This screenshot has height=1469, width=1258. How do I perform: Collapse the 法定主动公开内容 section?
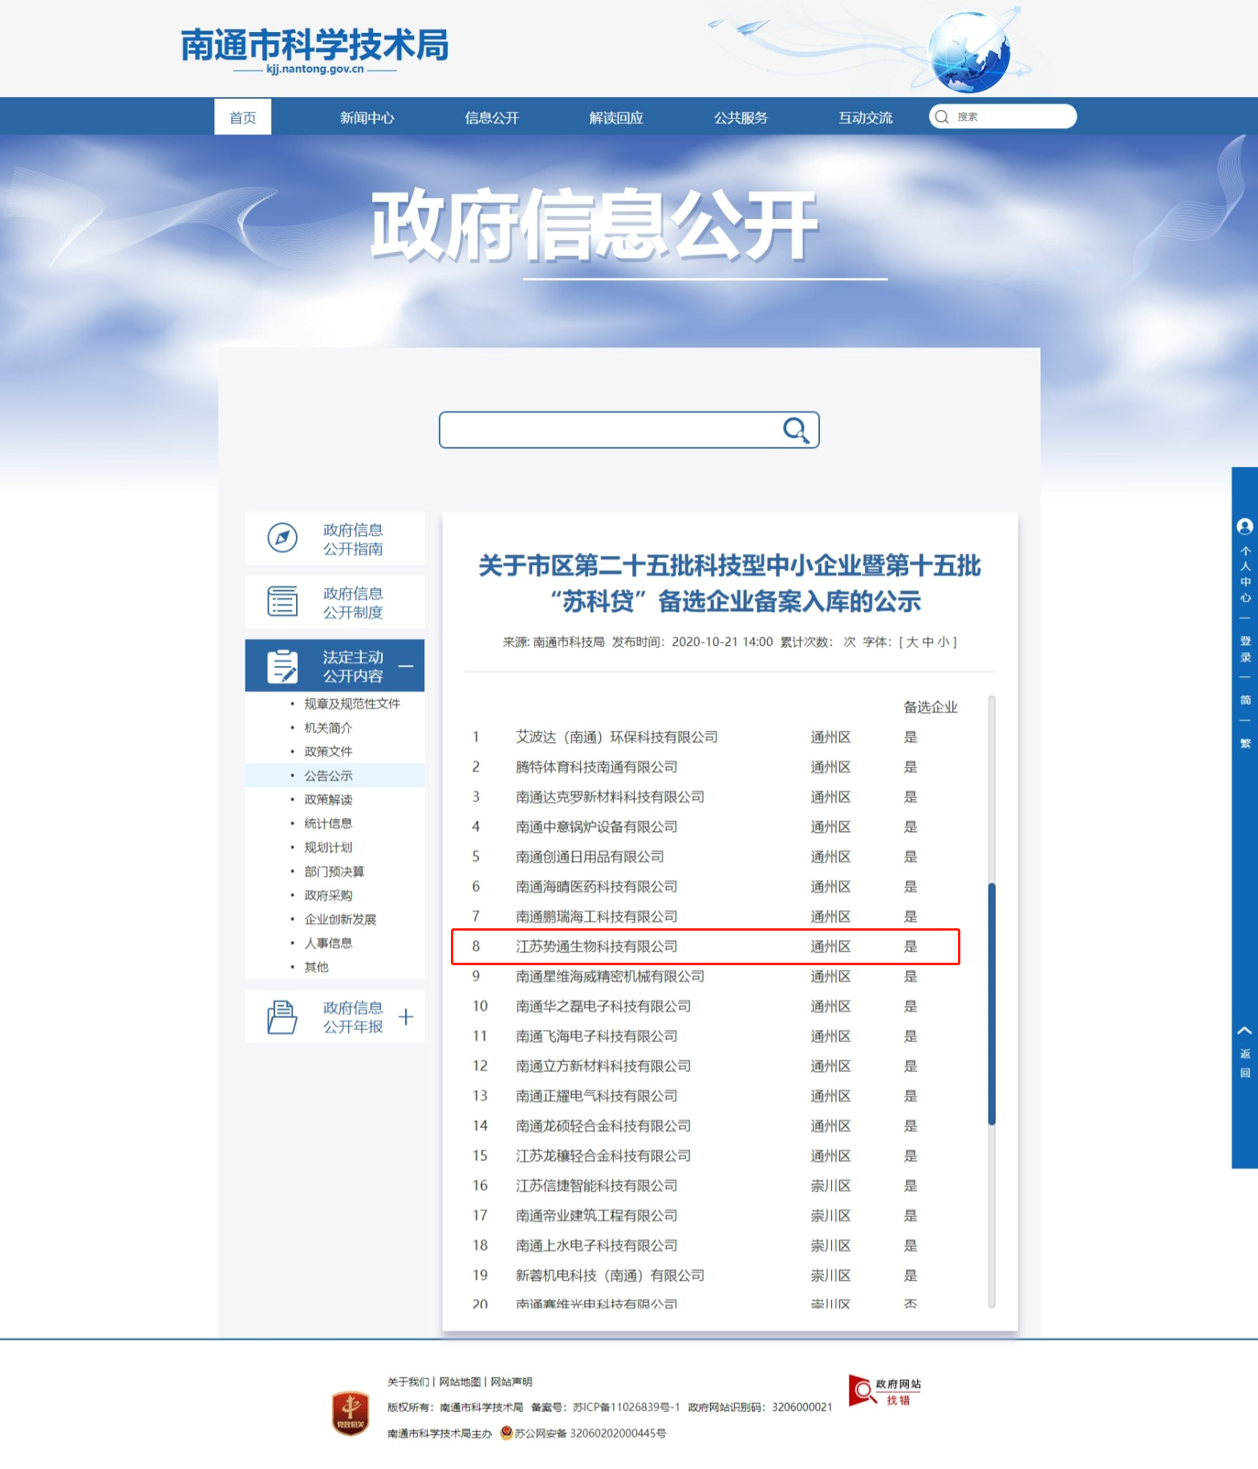pos(406,666)
